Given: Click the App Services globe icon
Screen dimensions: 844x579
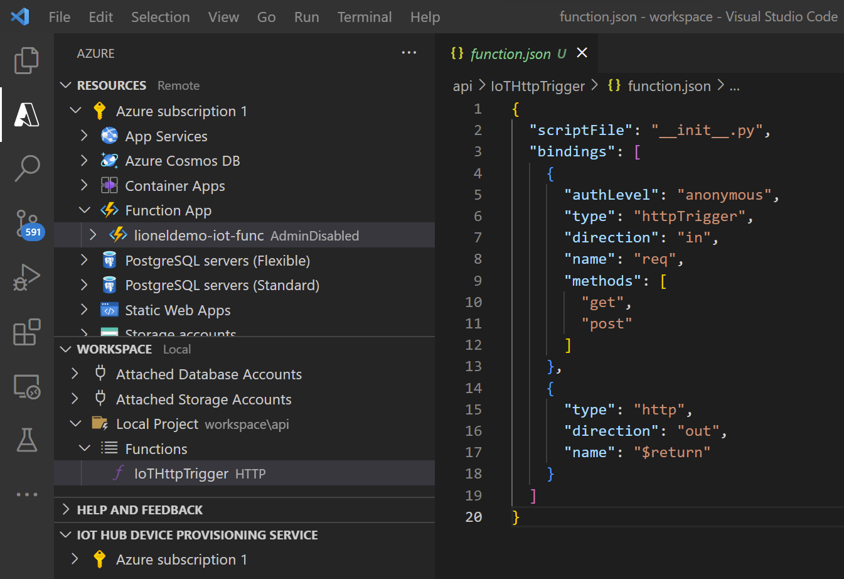Looking at the screenshot, I should pos(109,136).
